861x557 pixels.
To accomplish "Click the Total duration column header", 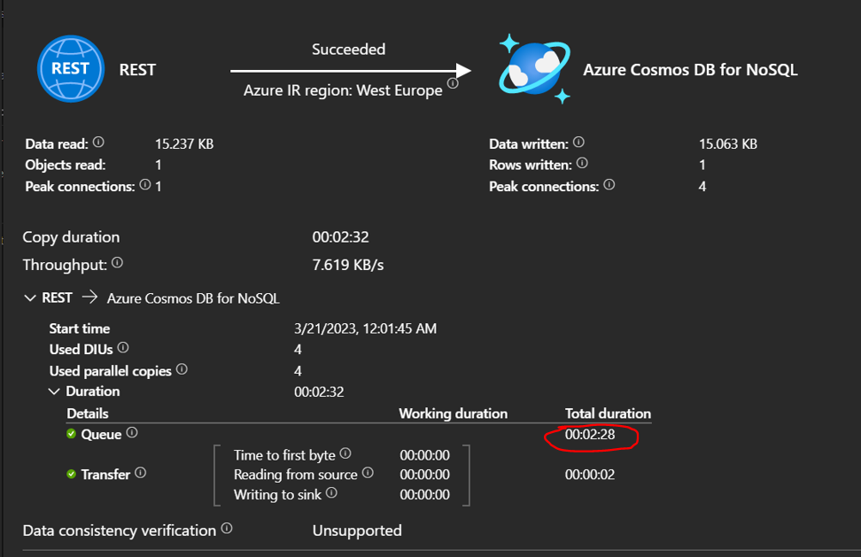I will tap(608, 414).
